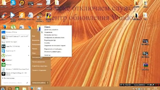Open the AIMP desktop shortcut
160x90 pixels.
[22, 3]
